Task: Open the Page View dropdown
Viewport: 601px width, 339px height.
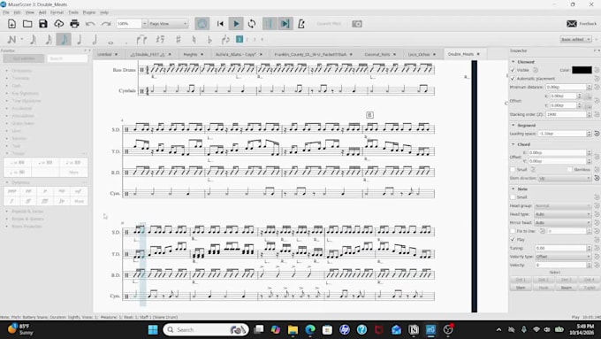Action: tap(168, 24)
